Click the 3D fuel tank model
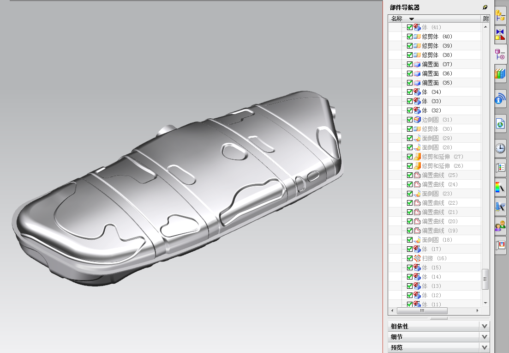This screenshot has width=509, height=353. tap(177, 189)
